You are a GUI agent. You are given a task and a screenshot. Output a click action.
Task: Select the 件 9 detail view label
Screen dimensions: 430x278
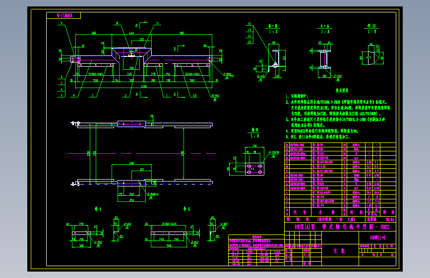point(255,130)
